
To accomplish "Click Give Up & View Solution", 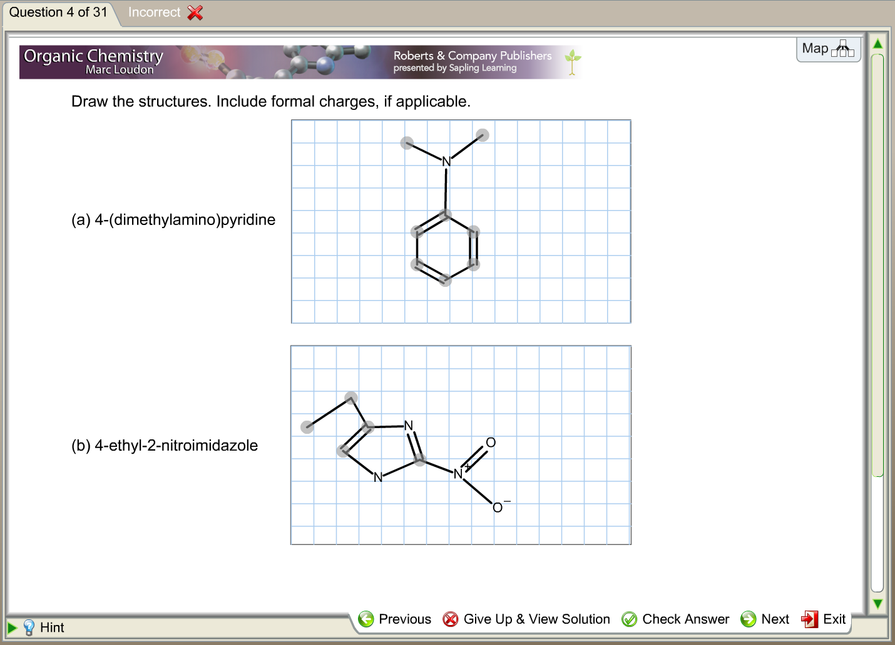I will click(536, 619).
